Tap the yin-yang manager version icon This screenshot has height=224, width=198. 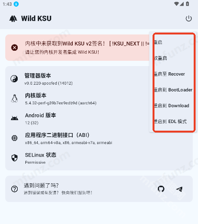14,79
